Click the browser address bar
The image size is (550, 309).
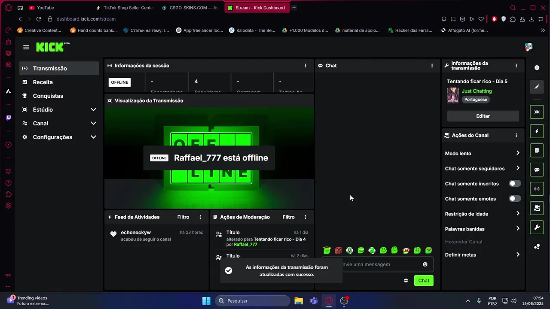[x=241, y=19]
